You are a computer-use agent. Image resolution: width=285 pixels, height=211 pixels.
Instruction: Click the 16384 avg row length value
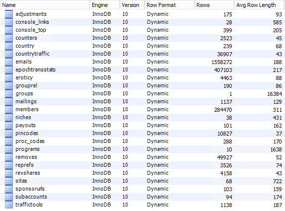pyautogui.click(x=275, y=94)
